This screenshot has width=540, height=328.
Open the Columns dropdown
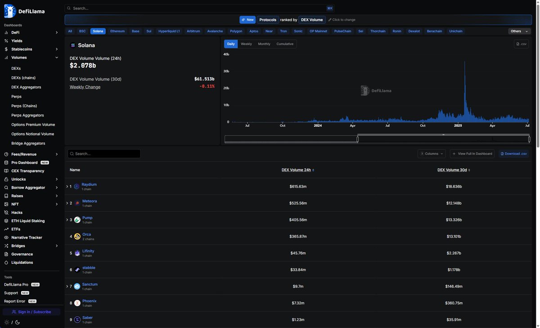432,154
